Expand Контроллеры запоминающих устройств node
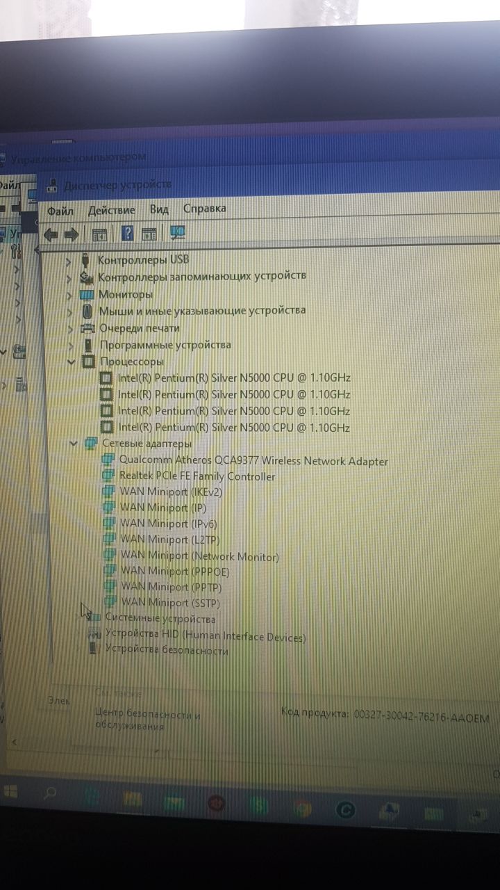This screenshot has width=500, height=890. click(x=69, y=278)
